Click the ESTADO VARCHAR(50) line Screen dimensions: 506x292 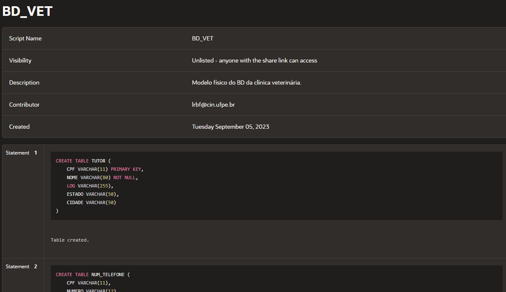tap(92, 194)
